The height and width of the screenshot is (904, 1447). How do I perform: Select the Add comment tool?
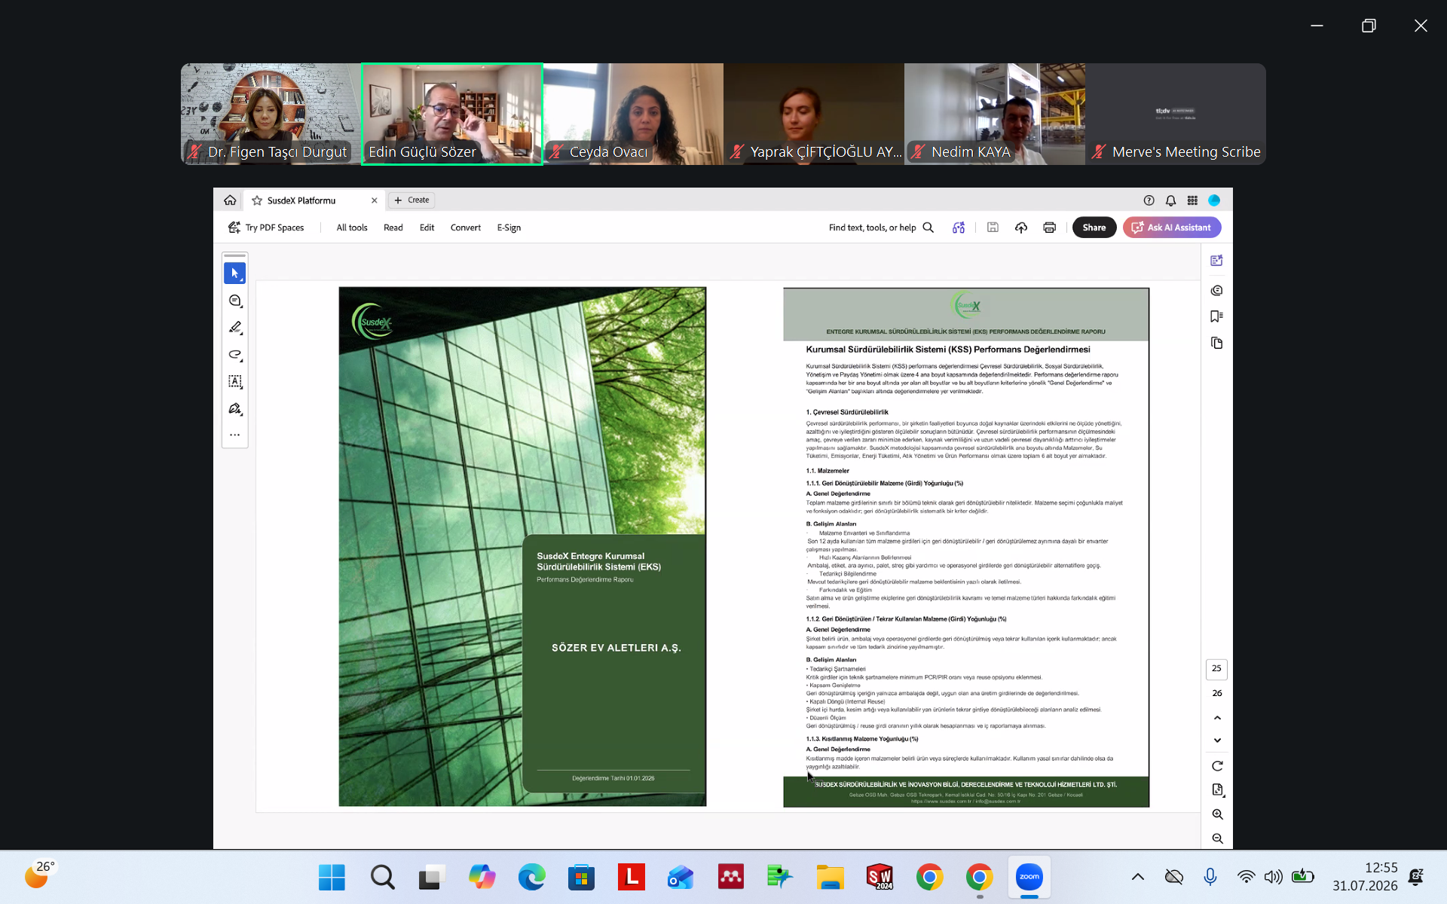point(235,301)
